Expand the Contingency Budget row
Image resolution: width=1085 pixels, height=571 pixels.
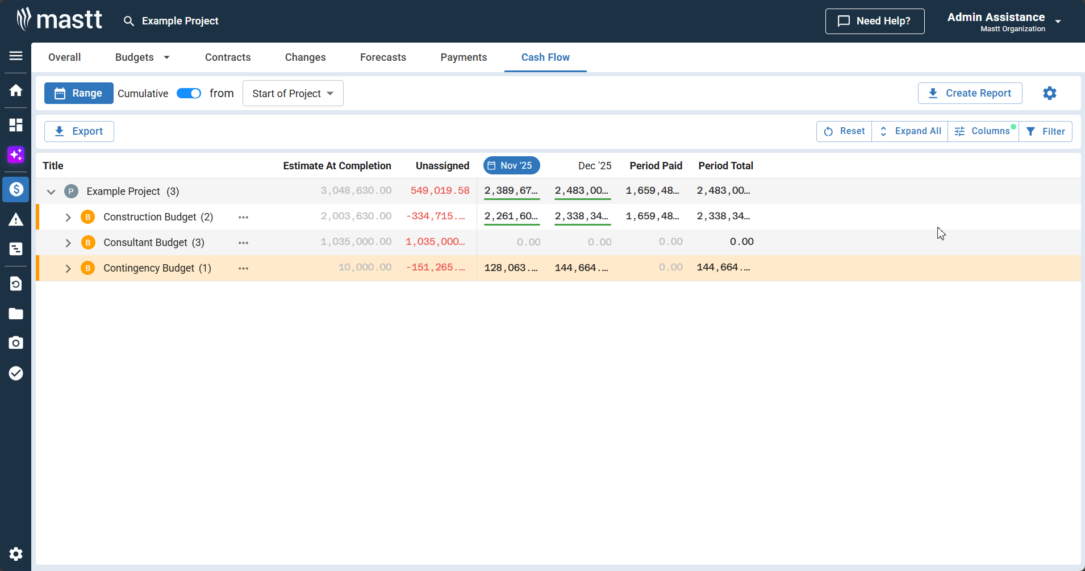pyautogui.click(x=68, y=269)
